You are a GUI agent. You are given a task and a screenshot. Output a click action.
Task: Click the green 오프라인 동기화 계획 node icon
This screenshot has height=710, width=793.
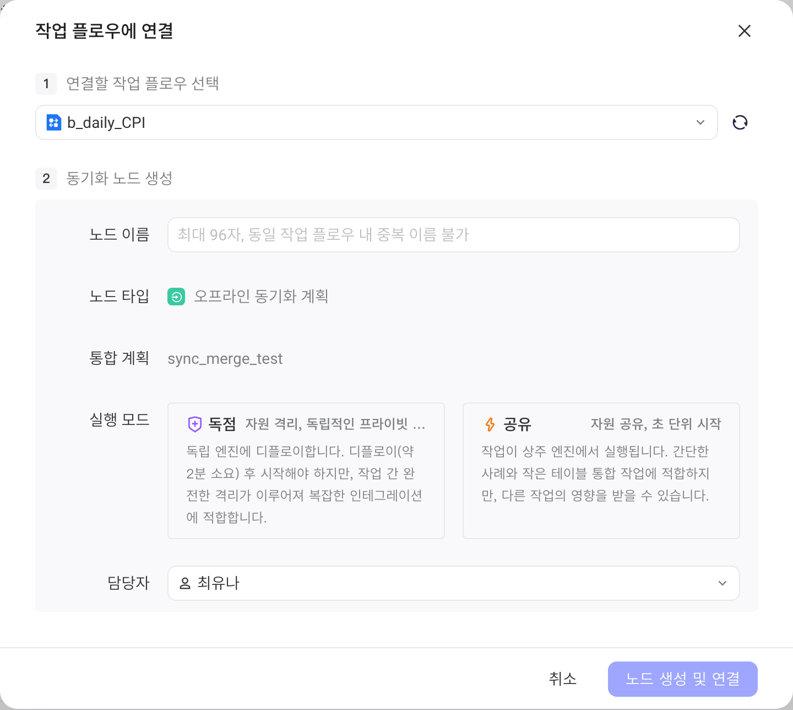[176, 297]
